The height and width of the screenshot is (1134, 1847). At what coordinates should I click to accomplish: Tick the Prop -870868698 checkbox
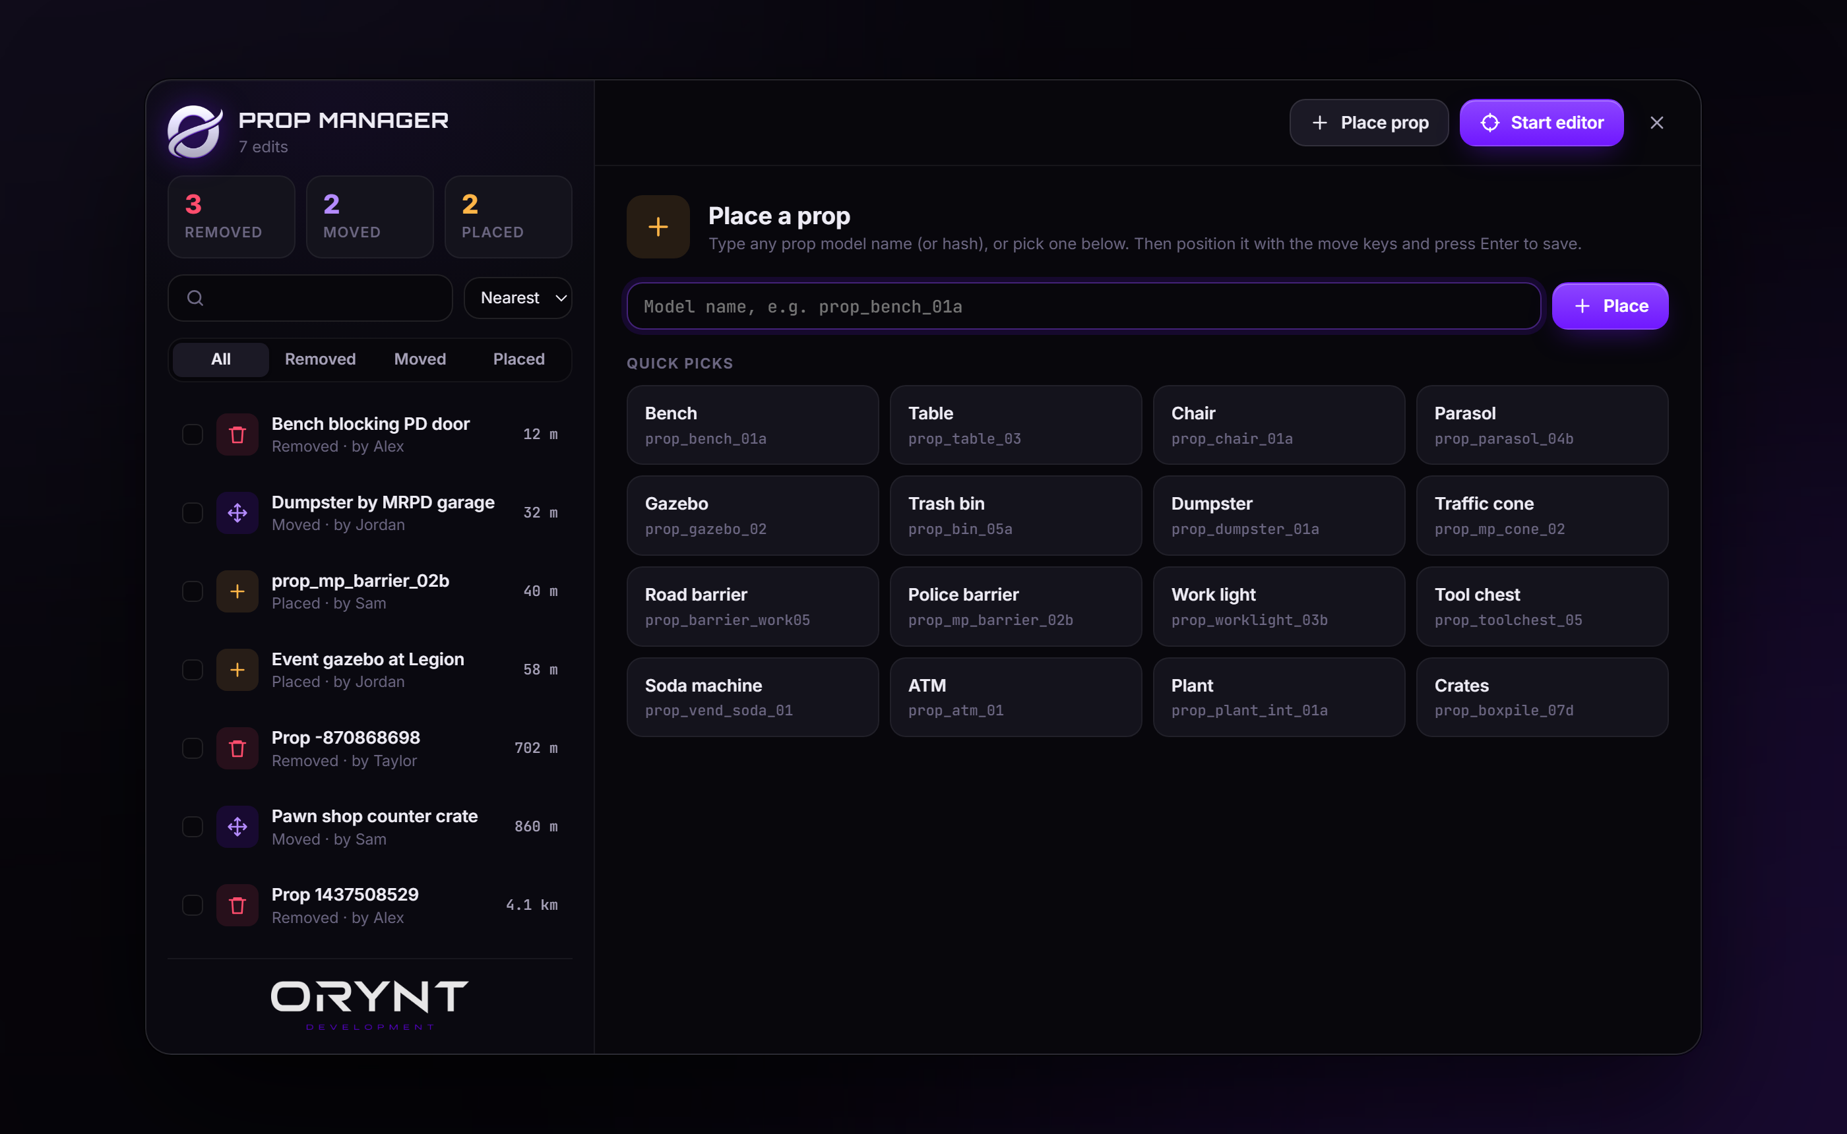coord(193,748)
